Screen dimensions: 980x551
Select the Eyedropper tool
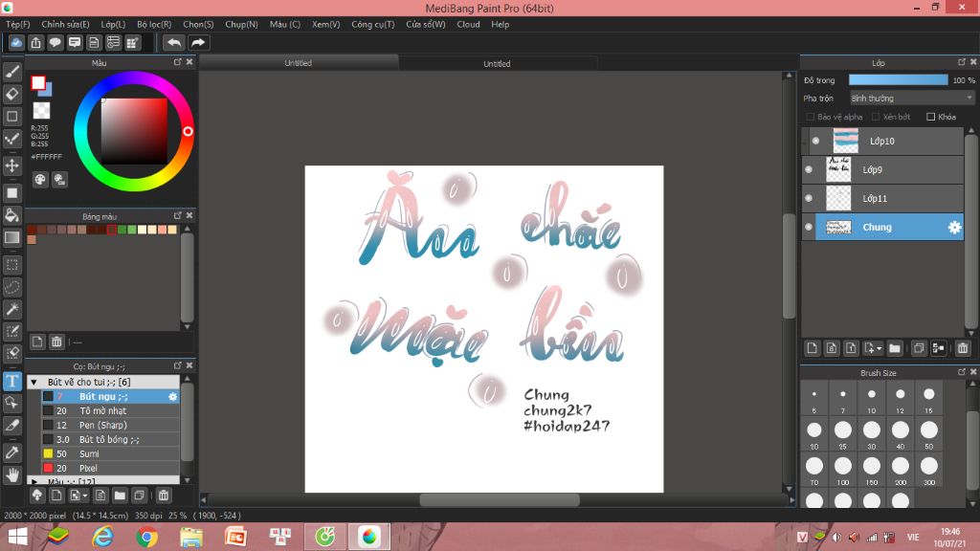pos(11,452)
